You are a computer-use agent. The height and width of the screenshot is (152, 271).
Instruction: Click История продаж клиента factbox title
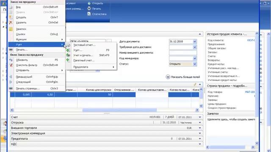pos(227,34)
